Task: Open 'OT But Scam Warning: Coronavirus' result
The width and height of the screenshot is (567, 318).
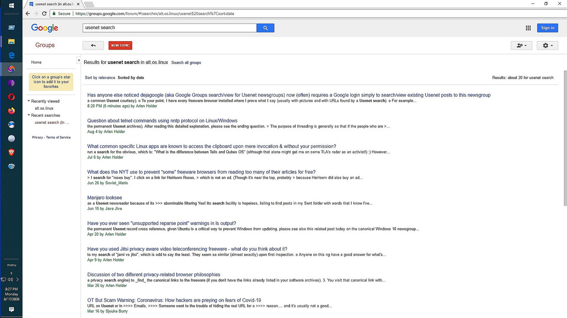Action: pyautogui.click(x=174, y=300)
